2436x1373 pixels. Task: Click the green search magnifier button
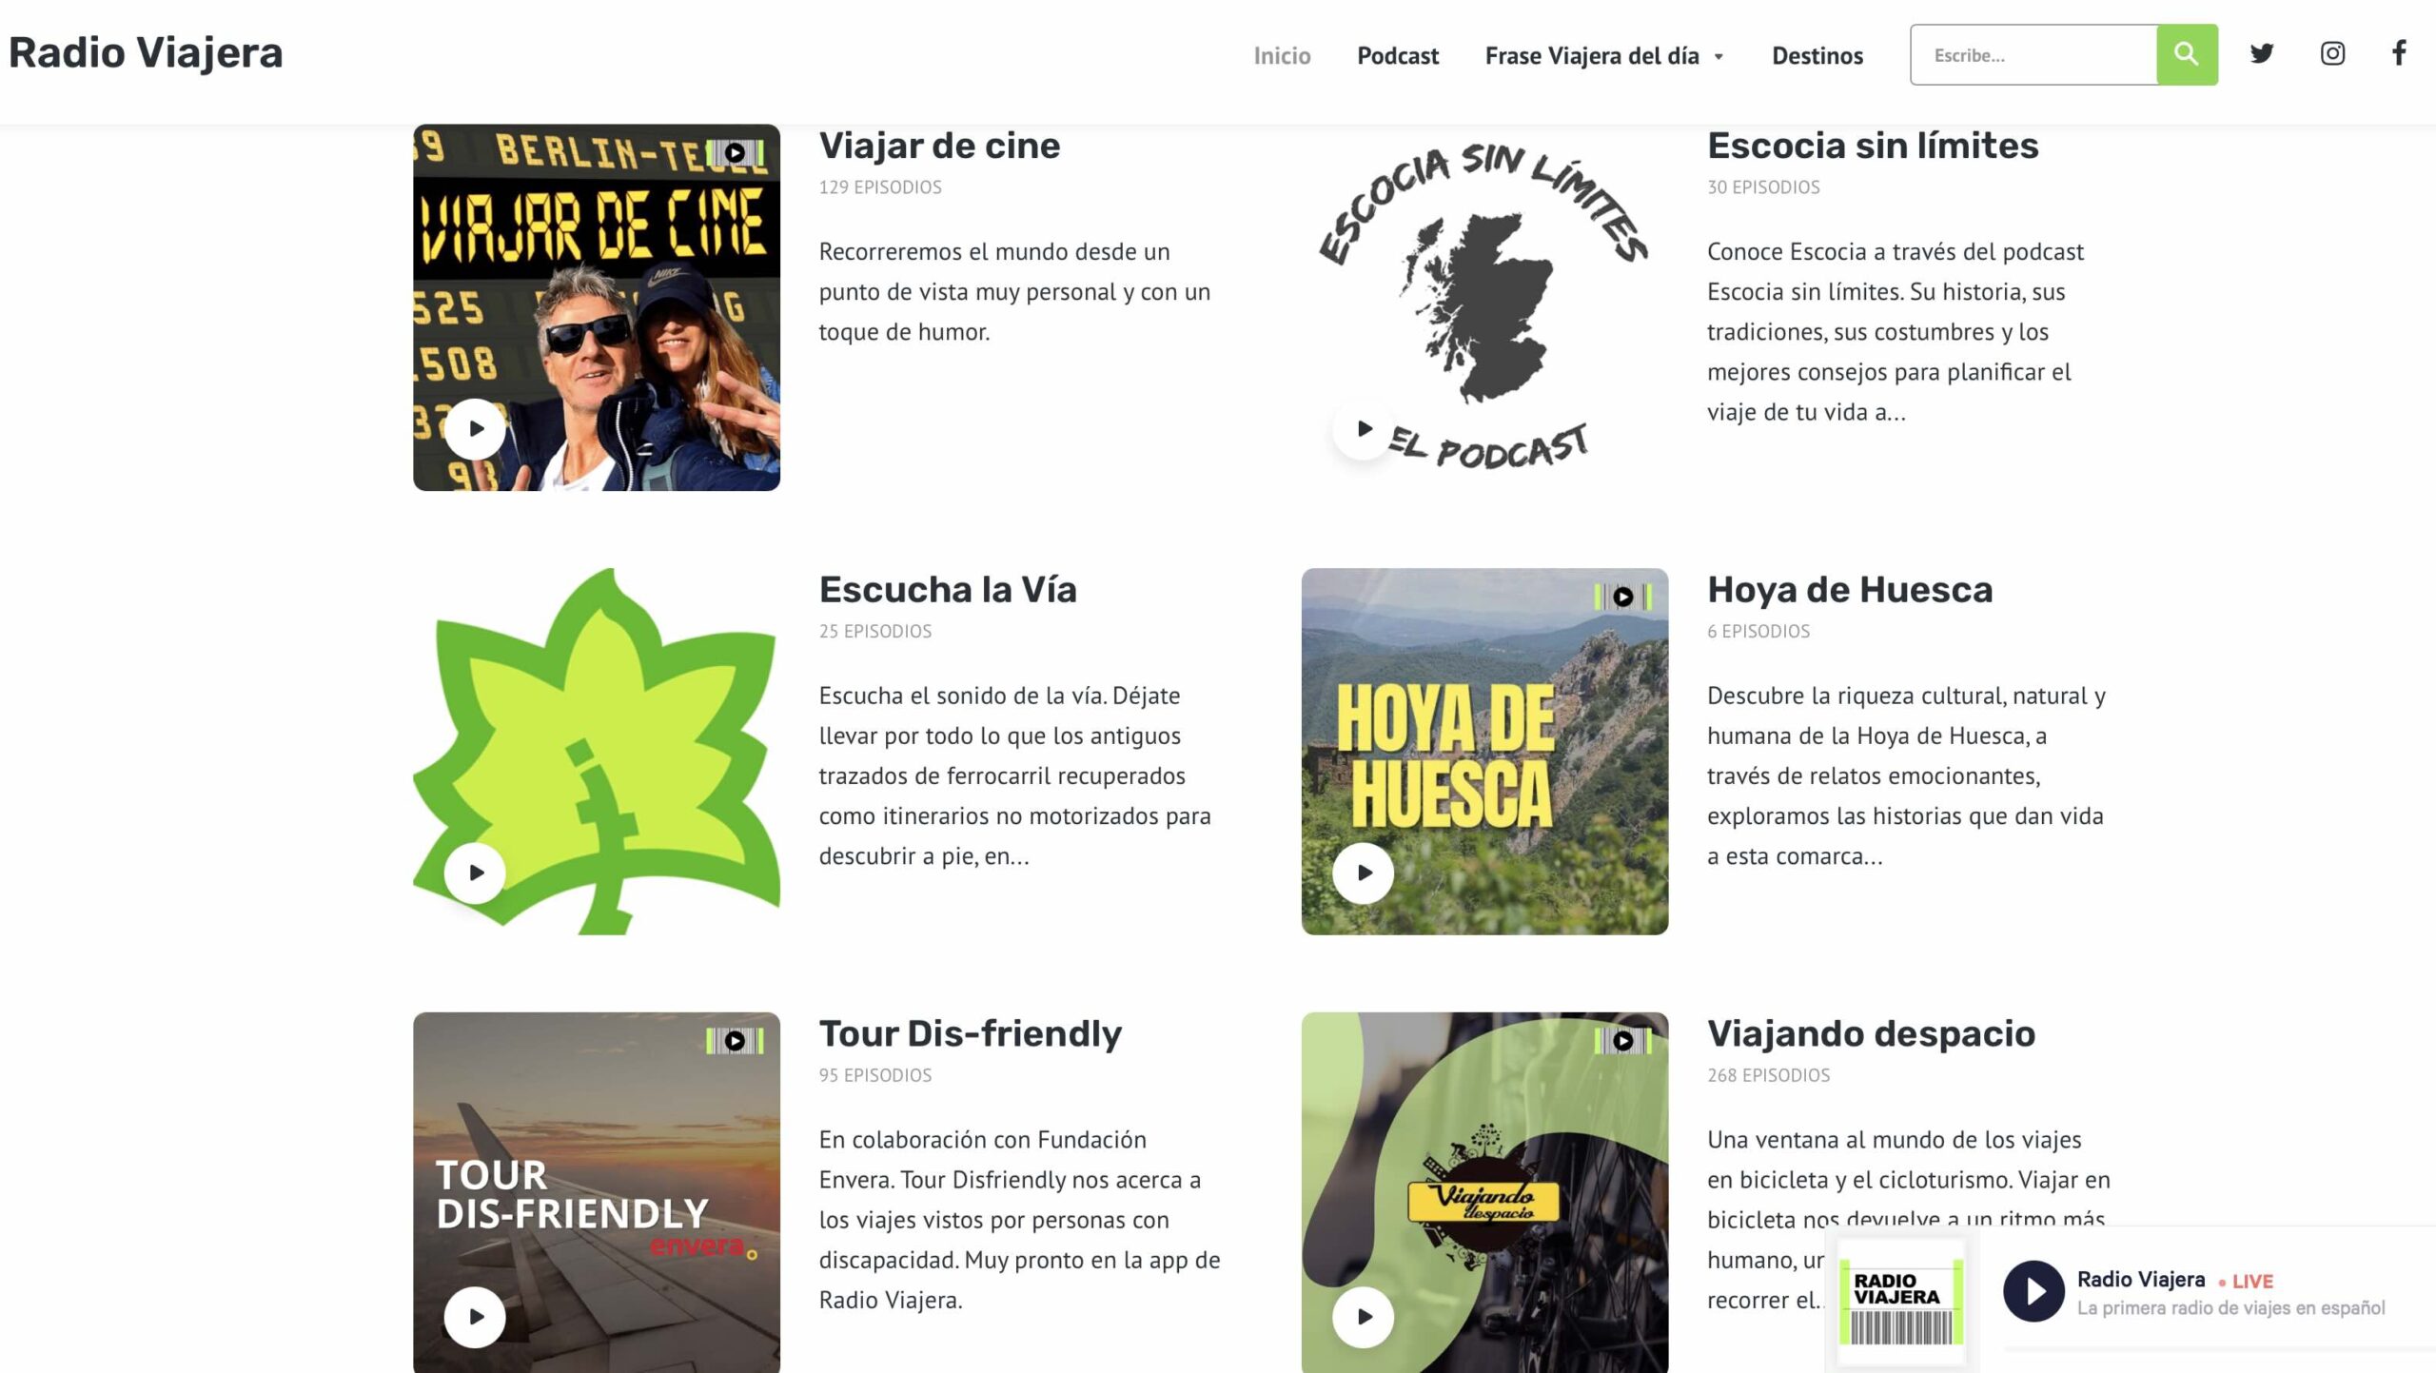(x=2186, y=54)
